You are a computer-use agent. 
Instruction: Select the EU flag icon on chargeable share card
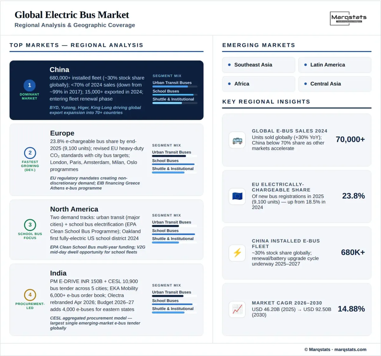(x=237, y=196)
